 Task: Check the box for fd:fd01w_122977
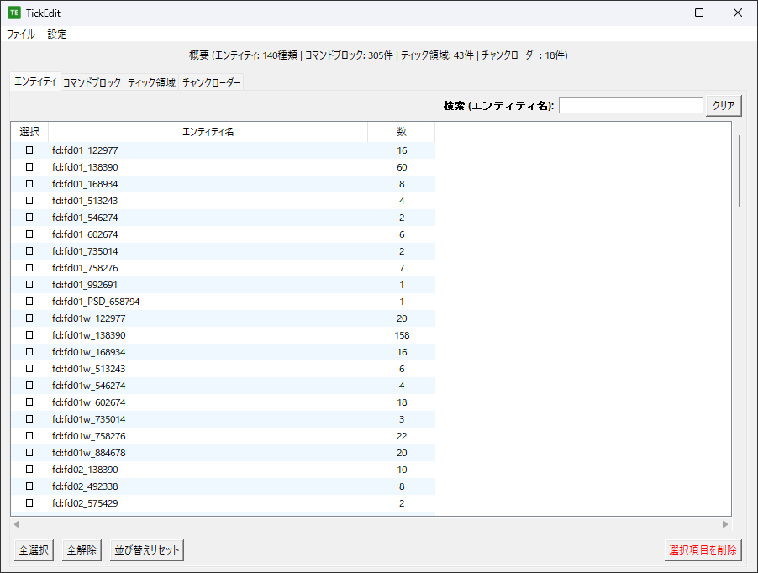(x=29, y=318)
